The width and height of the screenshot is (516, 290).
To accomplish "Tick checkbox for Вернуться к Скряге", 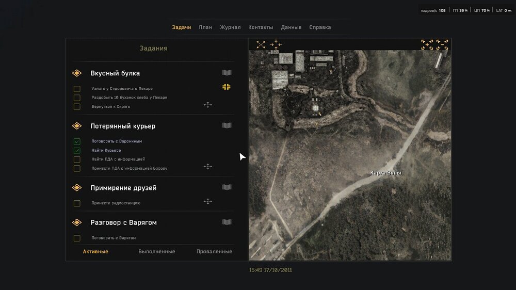I will [x=77, y=107].
